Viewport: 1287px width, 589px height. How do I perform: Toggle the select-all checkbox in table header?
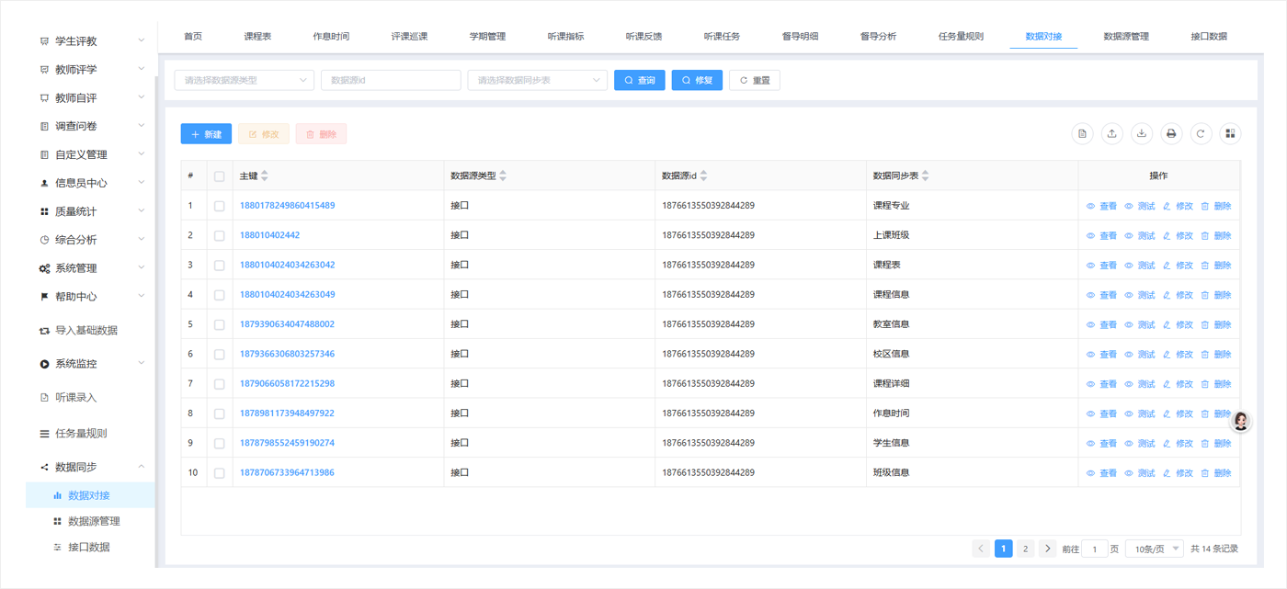tap(219, 176)
